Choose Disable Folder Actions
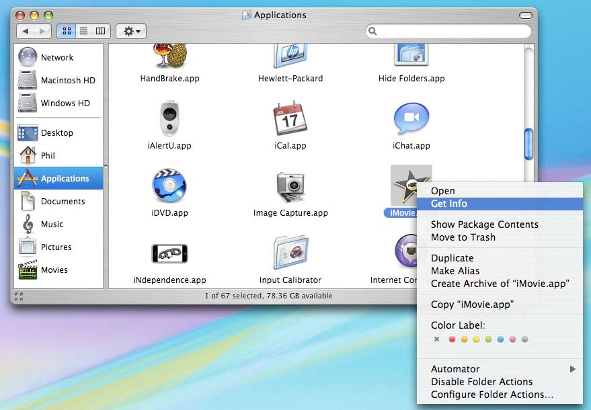 (500, 382)
